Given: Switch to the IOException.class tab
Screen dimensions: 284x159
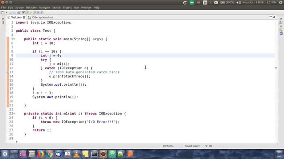Looking at the screenshot, I should coord(41,17).
